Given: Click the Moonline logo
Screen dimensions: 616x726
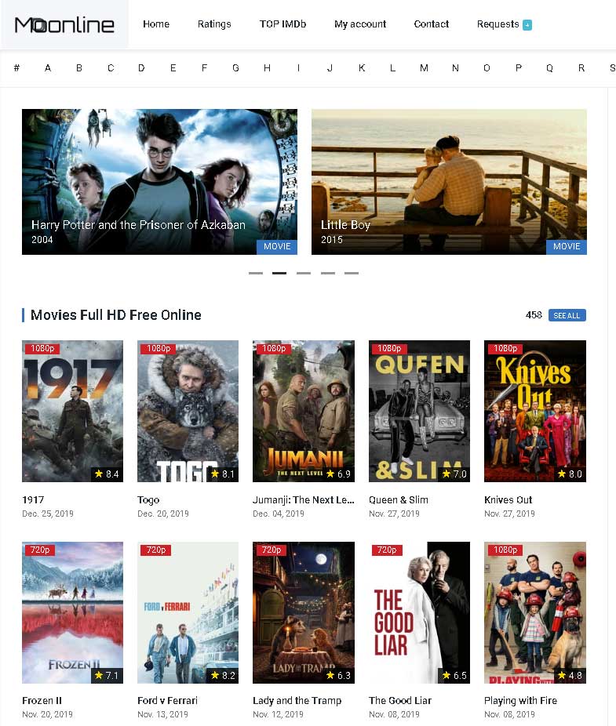Looking at the screenshot, I should [x=64, y=24].
